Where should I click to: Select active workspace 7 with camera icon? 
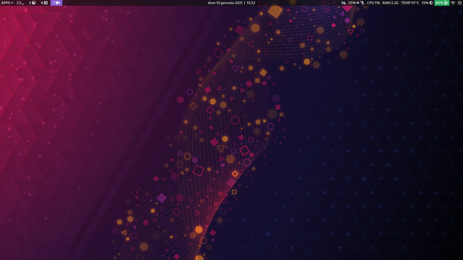56,3
